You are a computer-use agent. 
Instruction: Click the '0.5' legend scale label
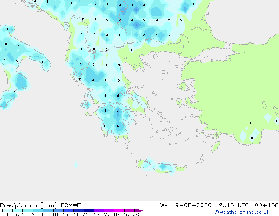(x=15, y=214)
